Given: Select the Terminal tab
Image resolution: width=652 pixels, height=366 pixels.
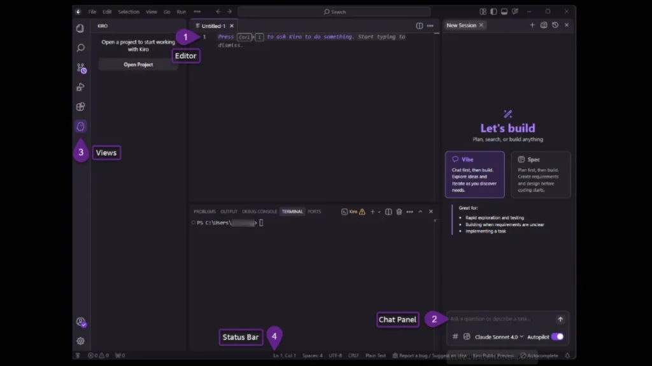Looking at the screenshot, I should tap(292, 212).
